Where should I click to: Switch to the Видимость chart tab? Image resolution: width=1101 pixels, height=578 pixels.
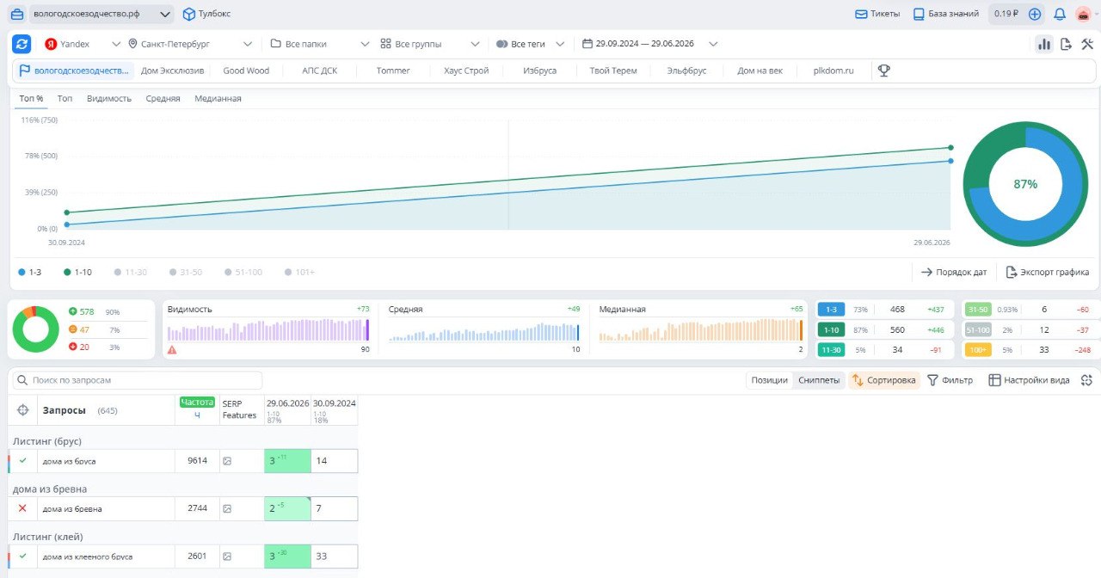pos(109,98)
